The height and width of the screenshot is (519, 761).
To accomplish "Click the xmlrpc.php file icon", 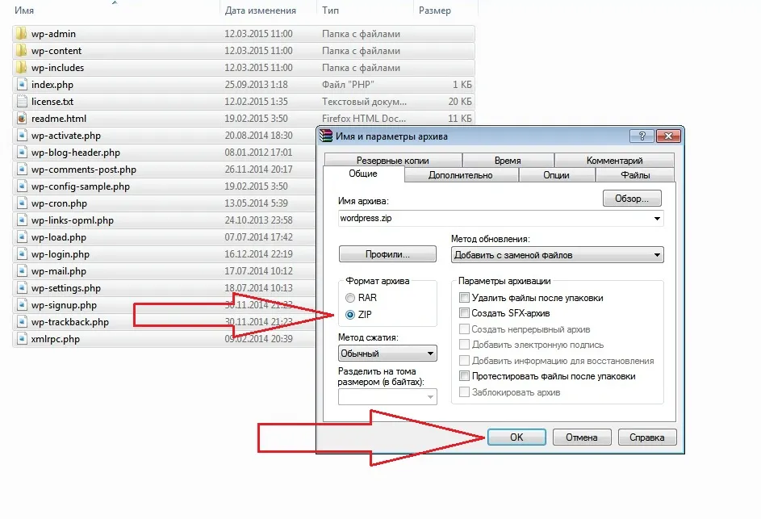I will [x=21, y=339].
